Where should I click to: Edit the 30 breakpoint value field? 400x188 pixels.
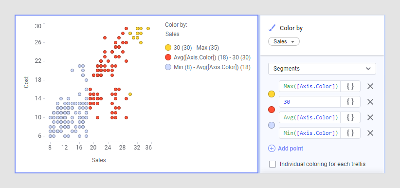click(x=309, y=102)
